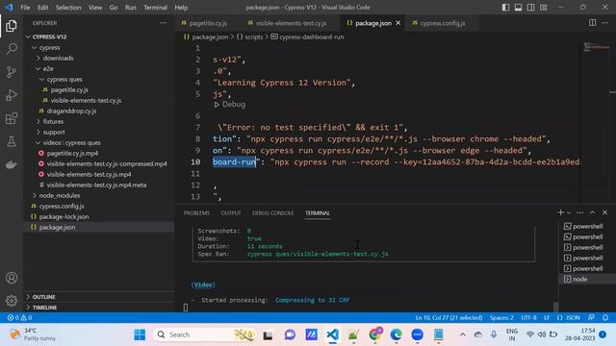Click the feedback icon in status bar
This screenshot has width=616, height=346.
[591, 317]
